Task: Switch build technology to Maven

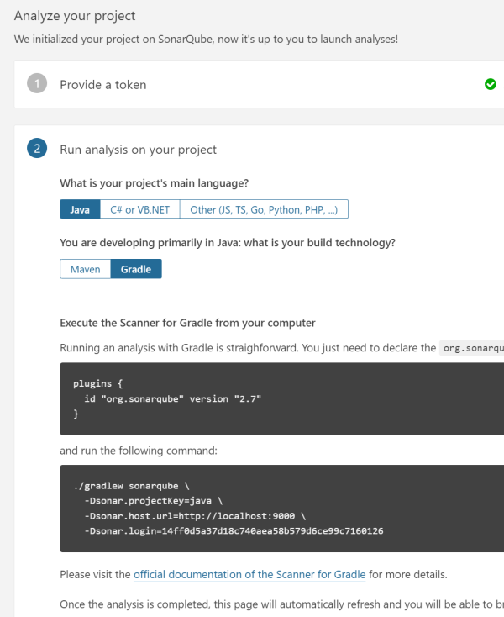Action: [85, 269]
